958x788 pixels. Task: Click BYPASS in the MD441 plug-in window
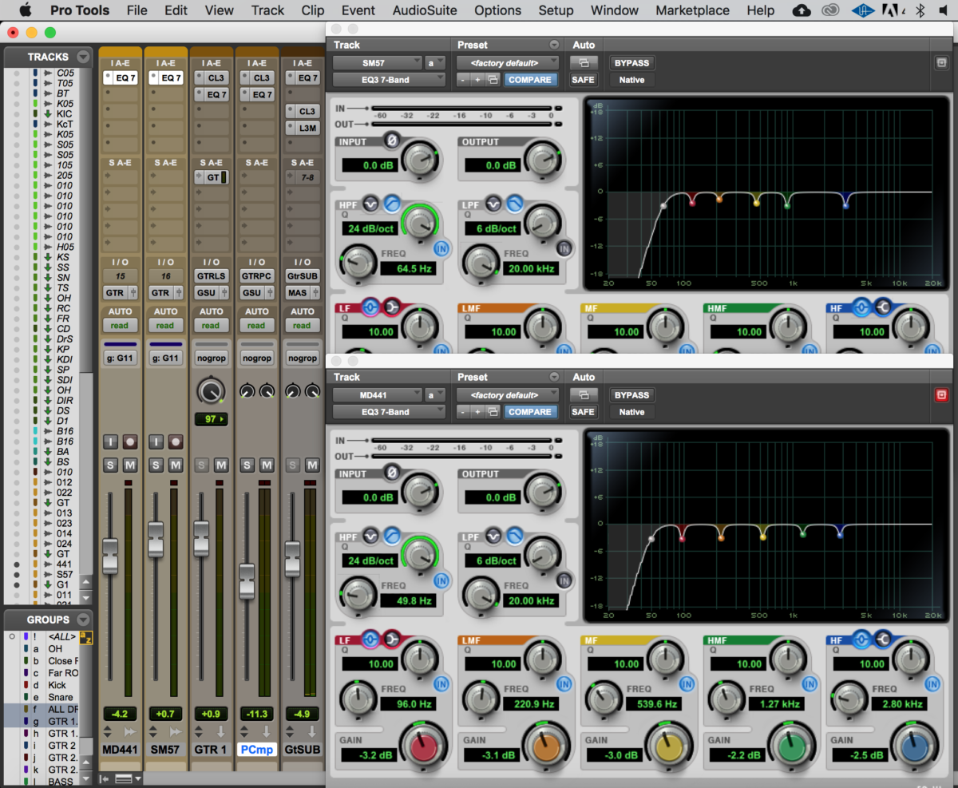click(x=631, y=395)
